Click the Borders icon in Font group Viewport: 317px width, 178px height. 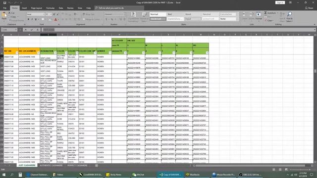[43, 19]
